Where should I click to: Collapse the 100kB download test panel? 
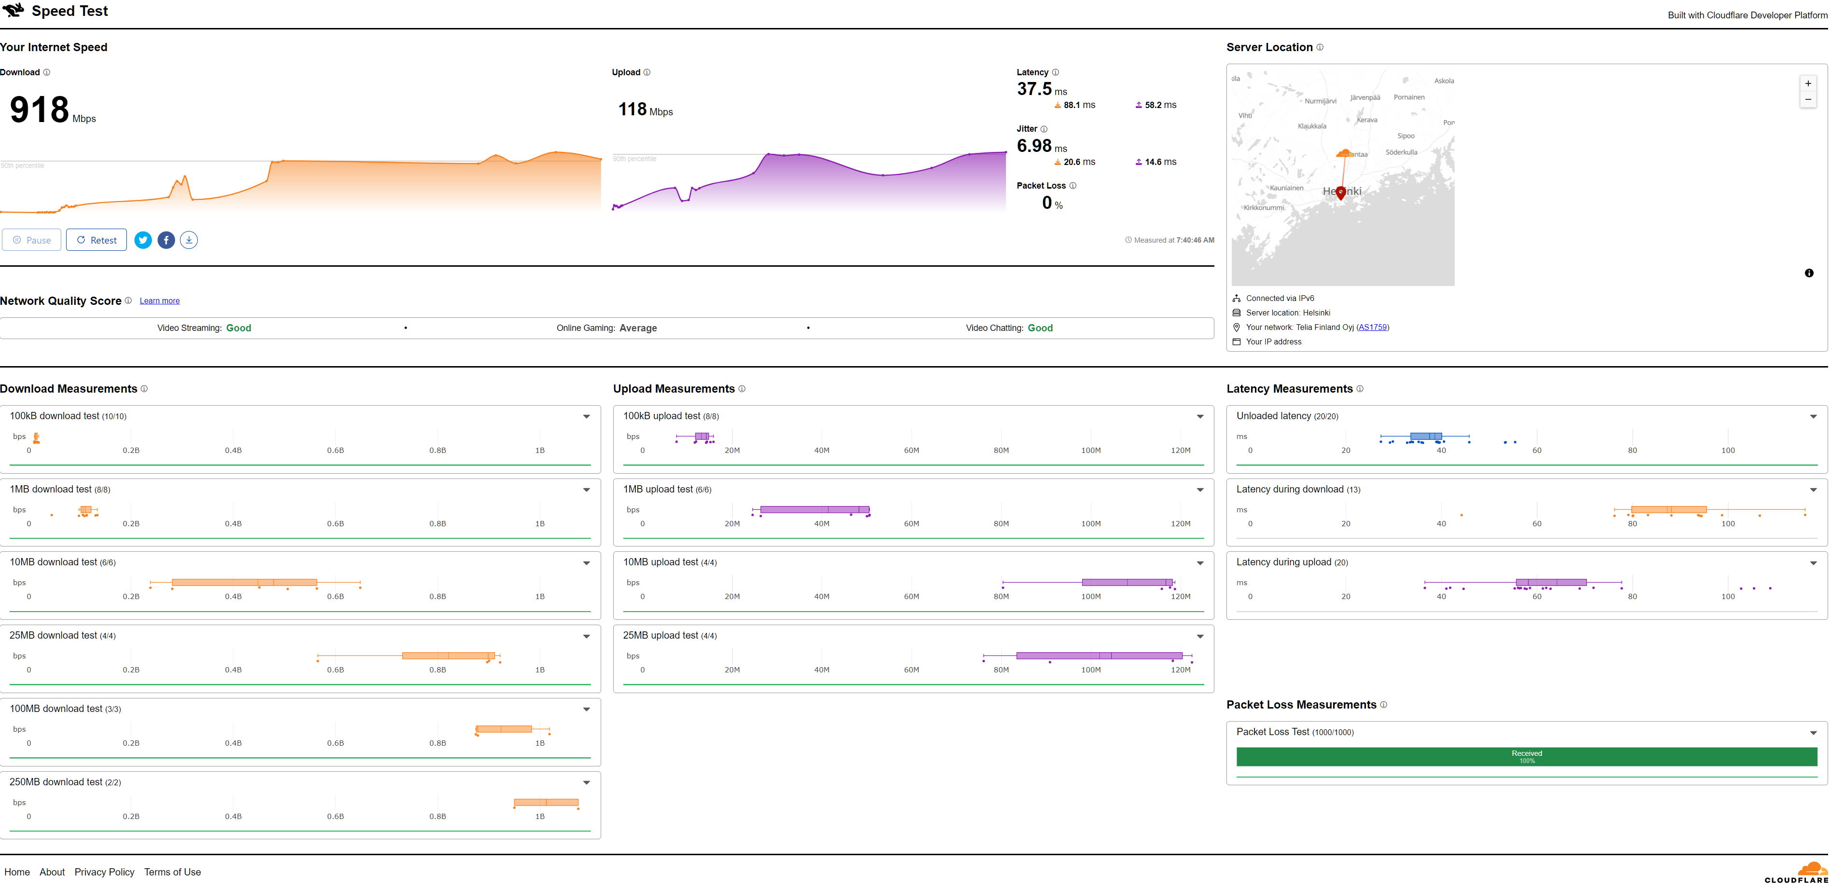586,416
